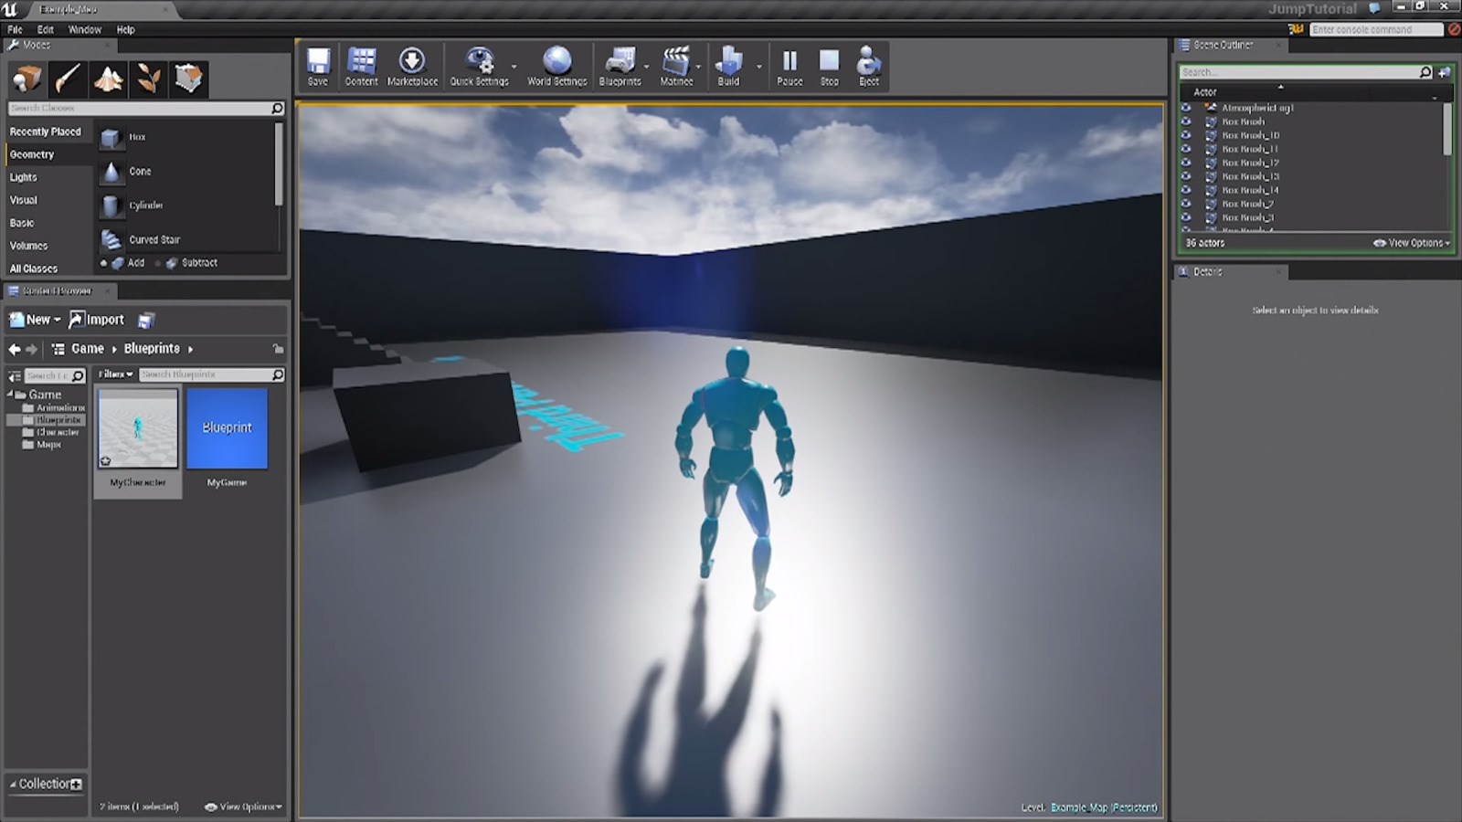Click the Import button

pos(97,320)
